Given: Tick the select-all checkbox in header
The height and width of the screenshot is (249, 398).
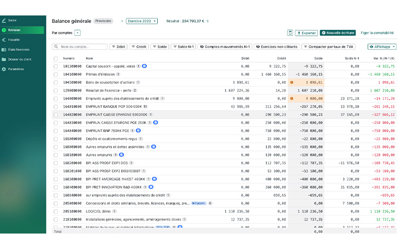Looking at the screenshot, I should pos(56,59).
